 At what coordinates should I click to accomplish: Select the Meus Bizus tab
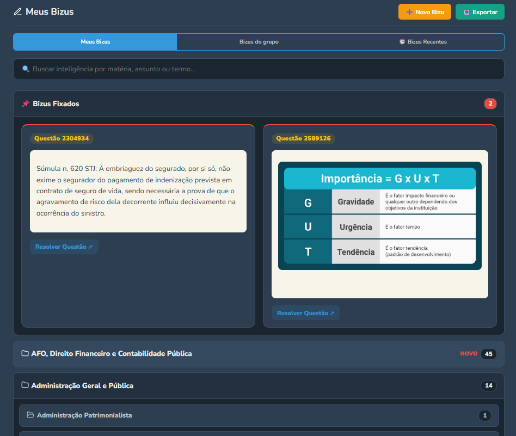[95, 42]
